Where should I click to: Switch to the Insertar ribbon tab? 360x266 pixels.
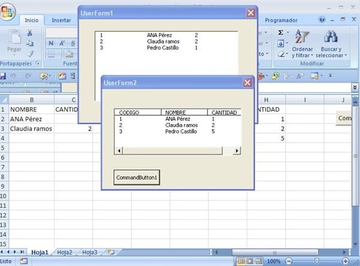[61, 20]
